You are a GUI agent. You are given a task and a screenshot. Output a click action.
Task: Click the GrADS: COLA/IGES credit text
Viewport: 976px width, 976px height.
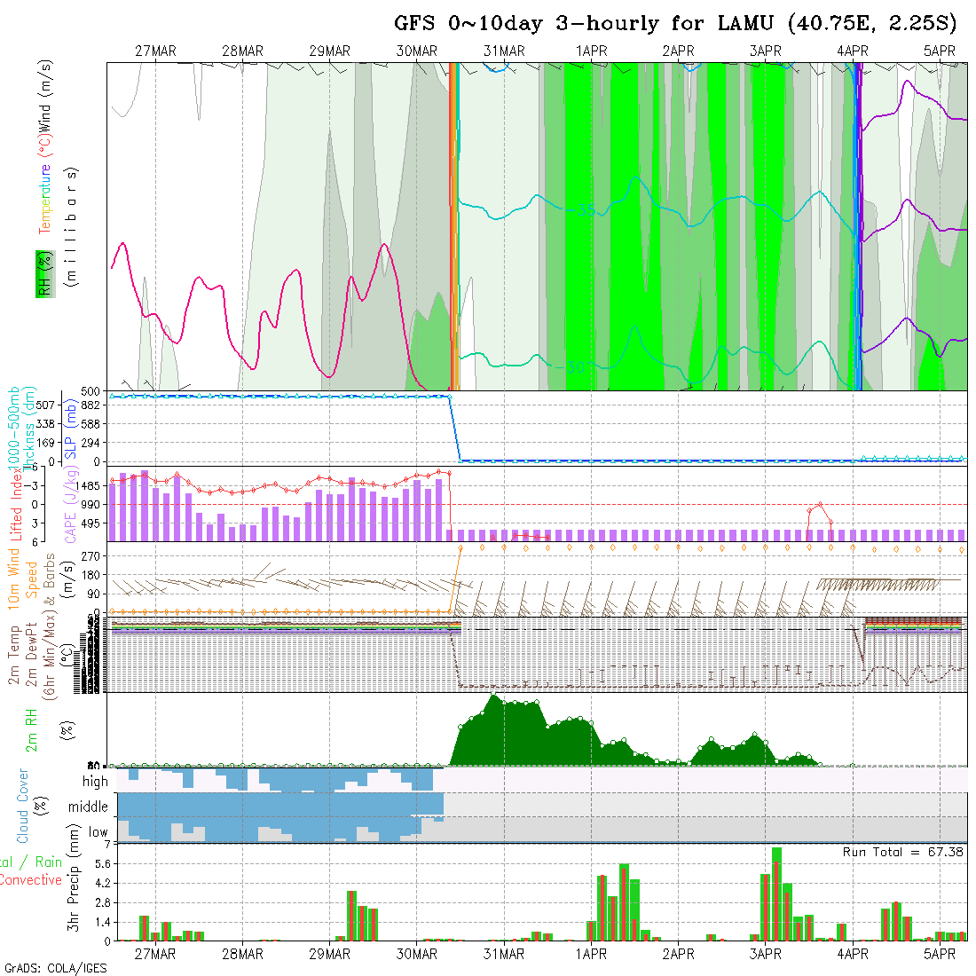[x=55, y=968]
